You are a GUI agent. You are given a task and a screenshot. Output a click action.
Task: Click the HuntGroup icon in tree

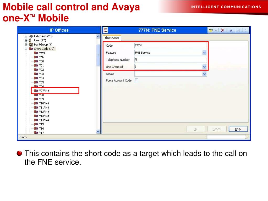(x=31, y=44)
